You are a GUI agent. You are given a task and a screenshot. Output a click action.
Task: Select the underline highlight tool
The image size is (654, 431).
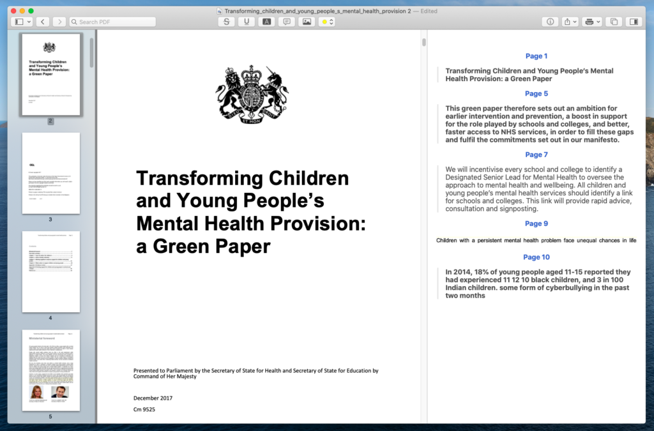pyautogui.click(x=246, y=21)
